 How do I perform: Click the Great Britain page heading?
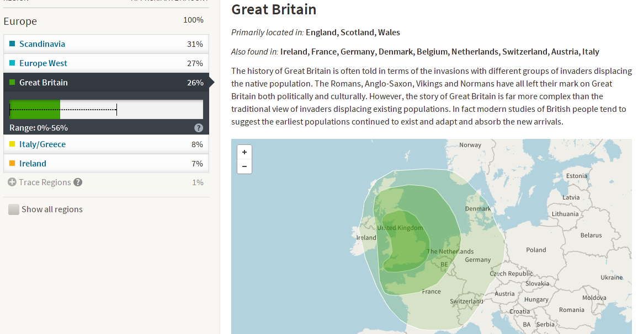[x=274, y=9]
